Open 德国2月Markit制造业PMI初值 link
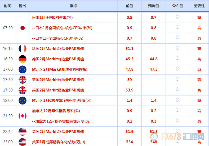The width and height of the screenshot is (209, 146). click(x=58, y=59)
